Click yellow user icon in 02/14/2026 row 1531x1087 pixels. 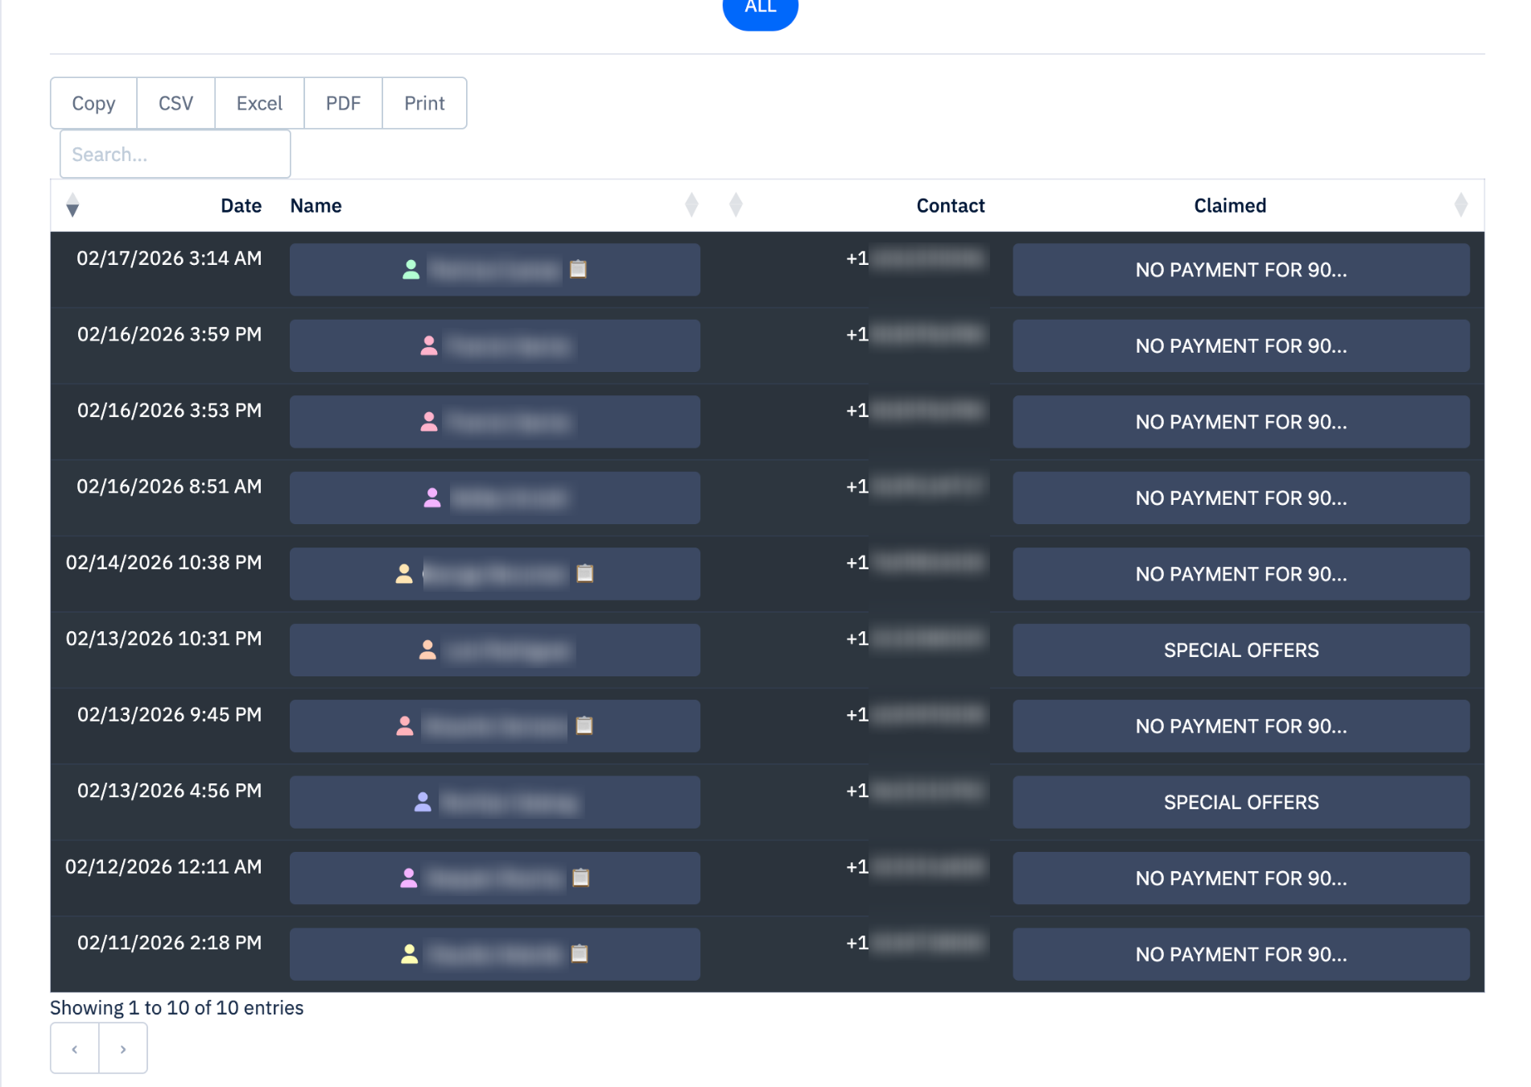coord(404,573)
